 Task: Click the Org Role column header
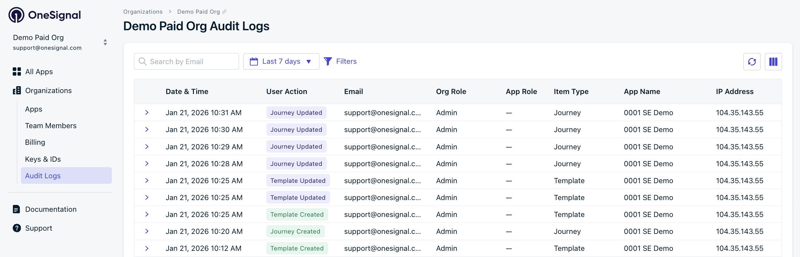(451, 91)
